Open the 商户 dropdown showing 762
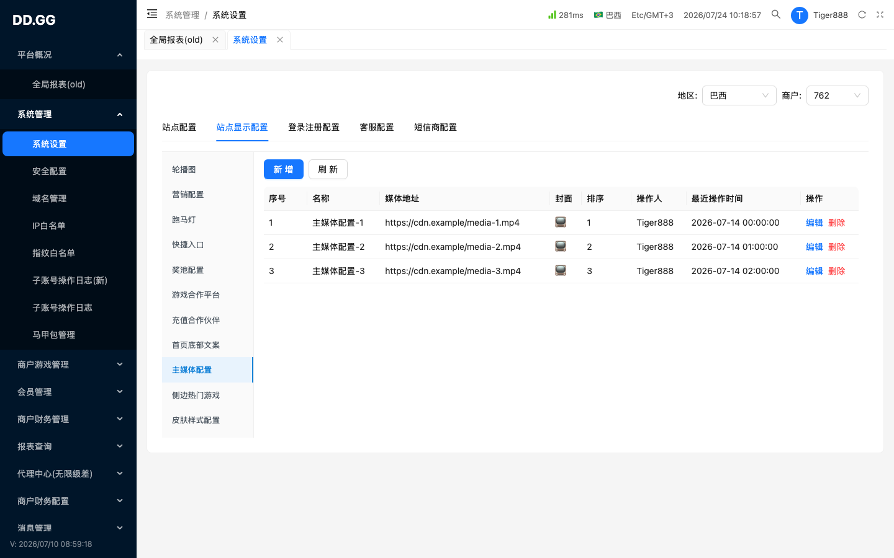 [x=837, y=95]
